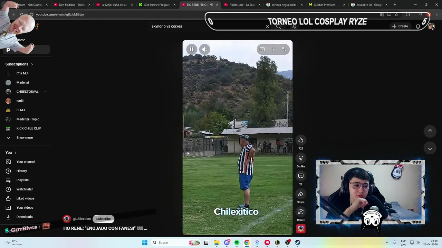Enter fullscreen on the Shorts player

(x=284, y=49)
